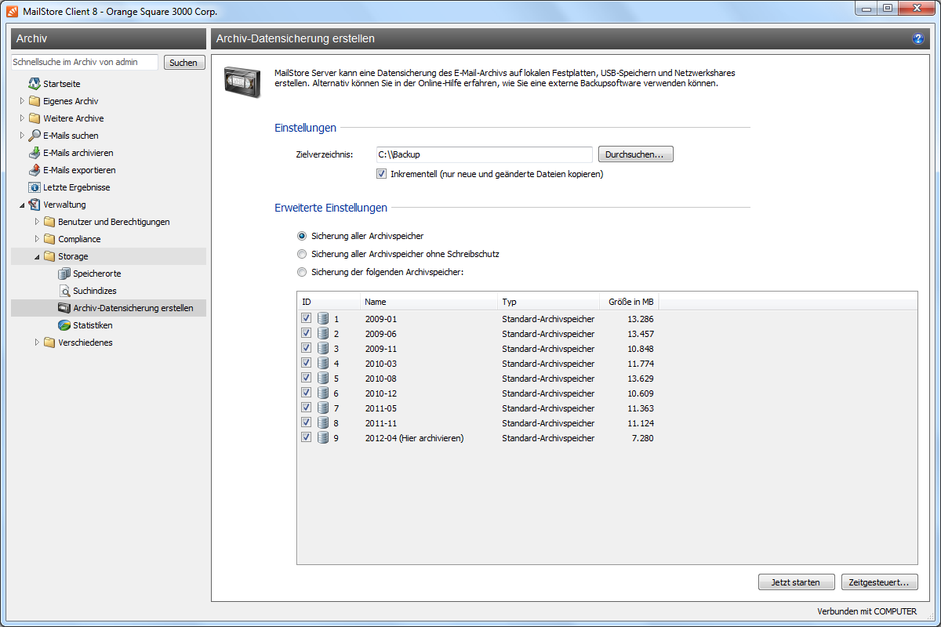
Task: Select 'Sicherung der folgenden Archivspeicher' radio option
Action: click(x=302, y=272)
